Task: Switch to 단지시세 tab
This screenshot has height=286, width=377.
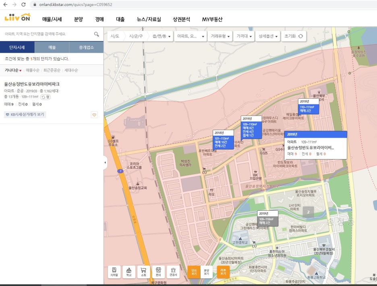Action: [x=17, y=48]
